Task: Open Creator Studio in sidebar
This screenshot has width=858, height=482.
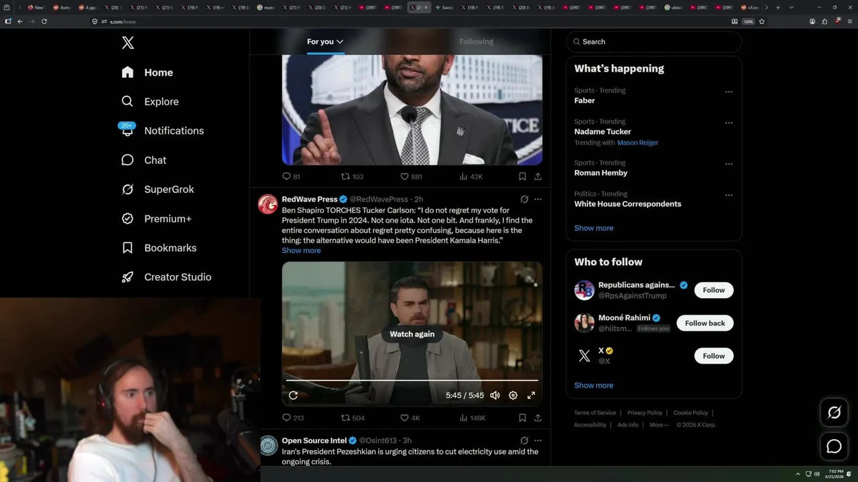Action: pyautogui.click(x=166, y=277)
